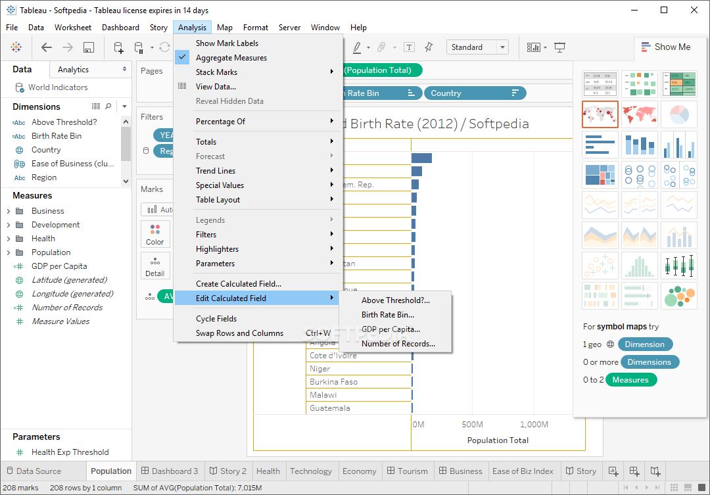Pause auto updates icon in toolbar
The width and height of the screenshot is (710, 495).
point(139,47)
